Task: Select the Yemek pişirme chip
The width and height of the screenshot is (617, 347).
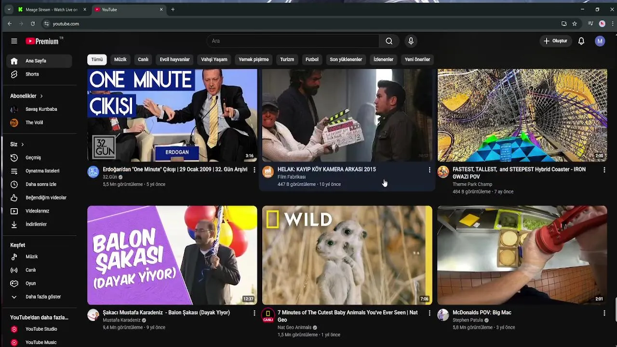Action: pyautogui.click(x=254, y=59)
